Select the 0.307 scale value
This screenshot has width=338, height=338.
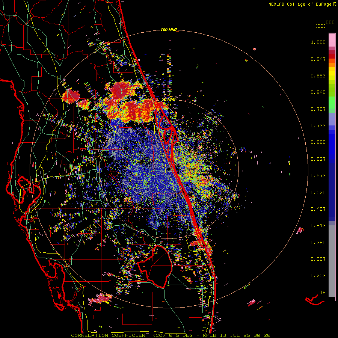point(318,259)
